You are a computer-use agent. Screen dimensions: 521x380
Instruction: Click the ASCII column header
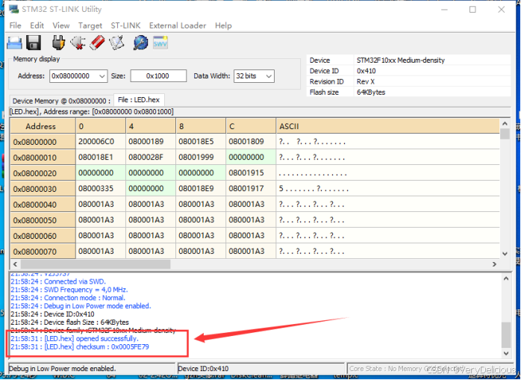[x=387, y=126]
